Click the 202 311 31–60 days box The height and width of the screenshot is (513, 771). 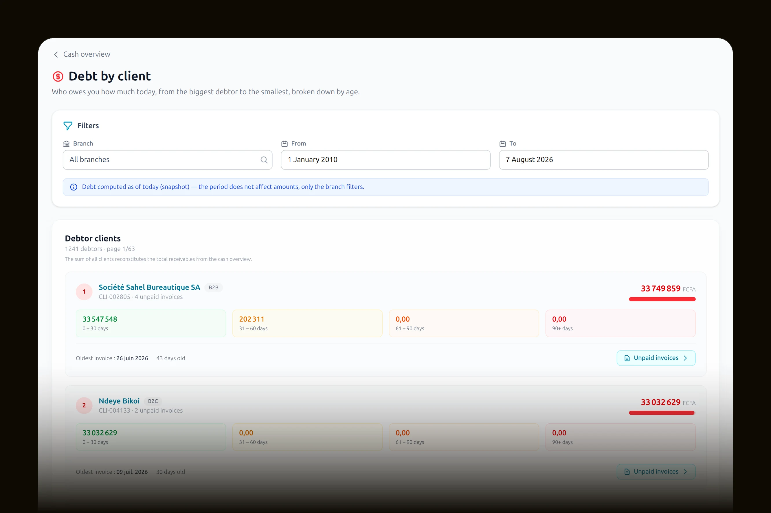click(x=307, y=324)
